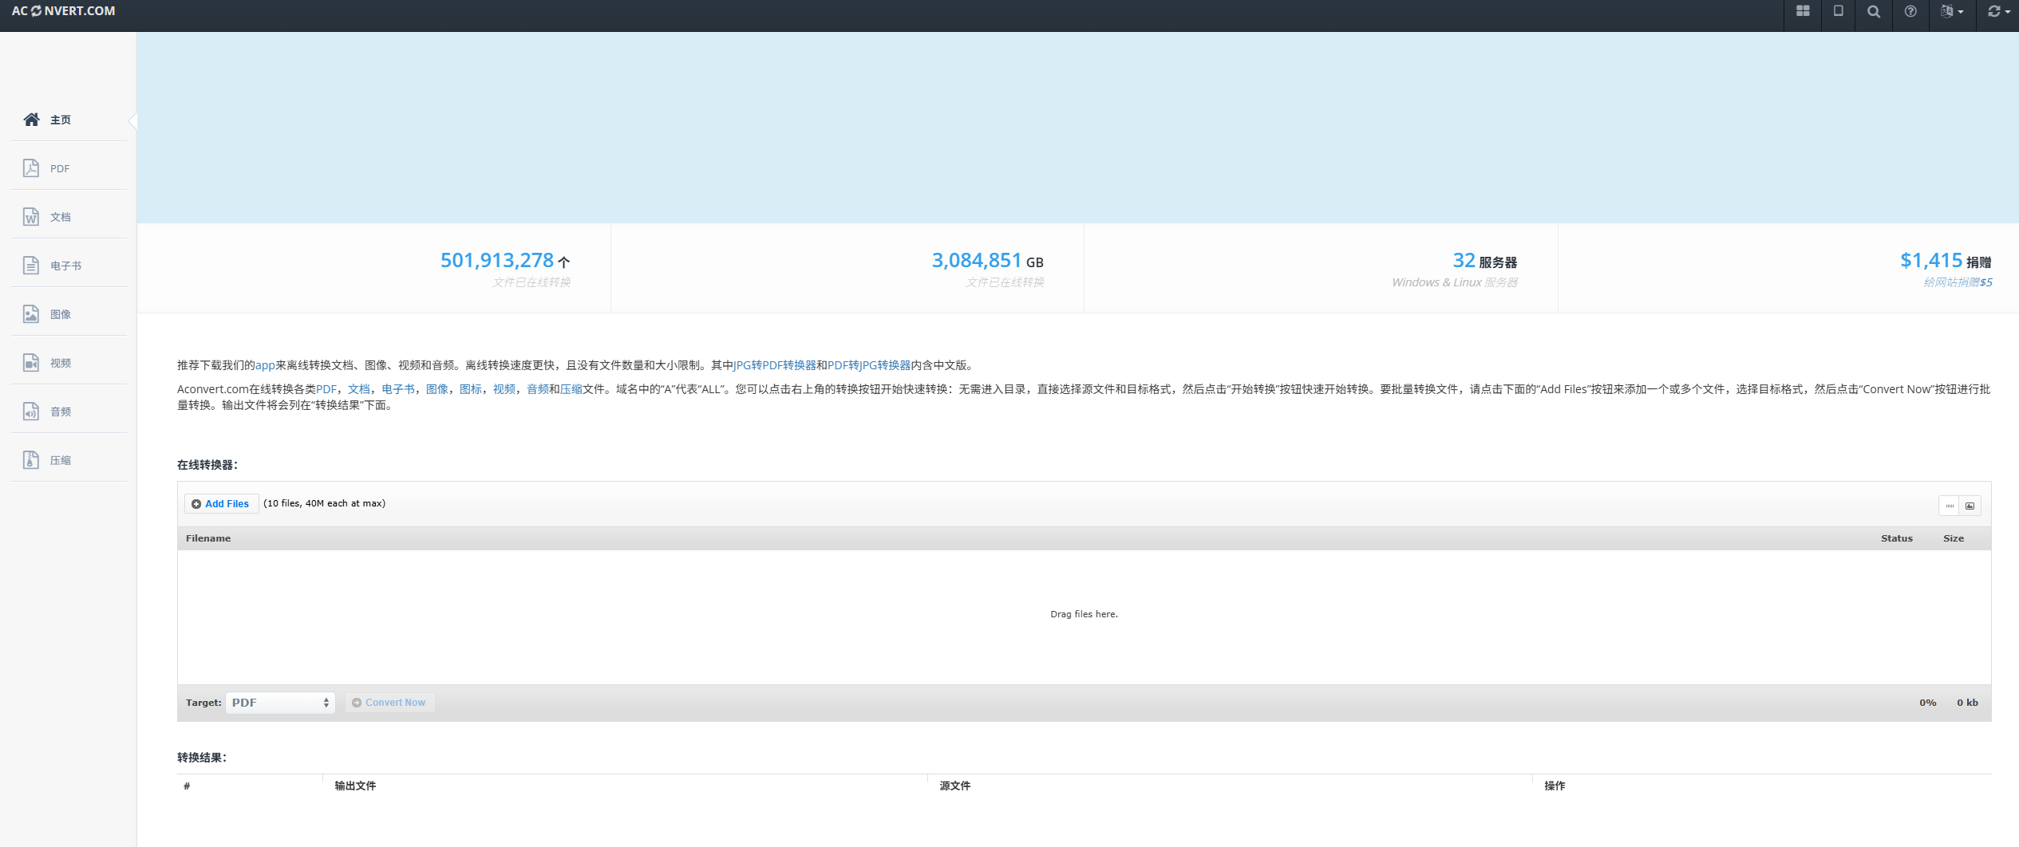Expand the quick convert refresh dropdown
Image resolution: width=2019 pixels, height=847 pixels.
(1998, 11)
